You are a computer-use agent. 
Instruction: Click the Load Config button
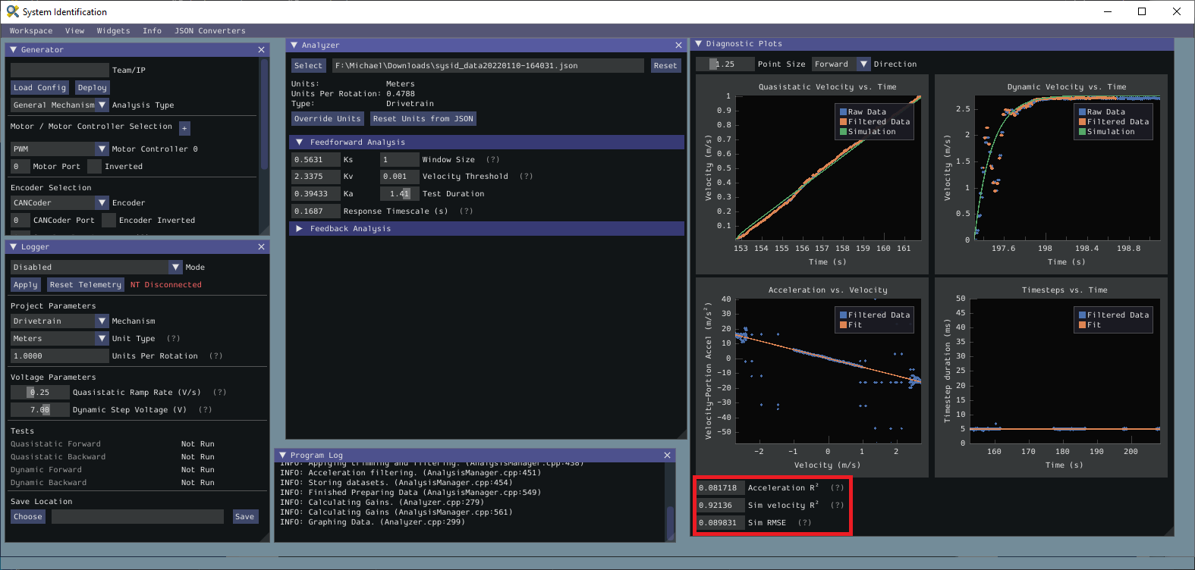tap(39, 88)
